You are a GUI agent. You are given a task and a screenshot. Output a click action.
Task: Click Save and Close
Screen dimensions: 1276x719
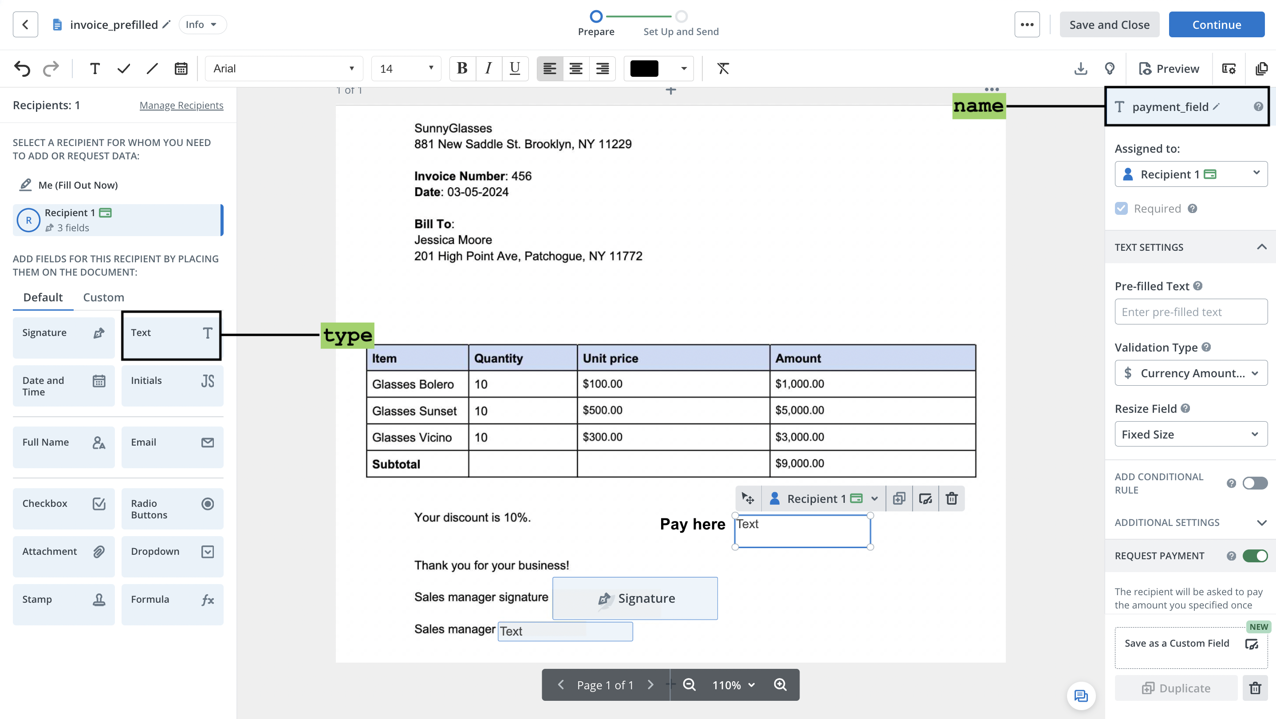[x=1109, y=24]
